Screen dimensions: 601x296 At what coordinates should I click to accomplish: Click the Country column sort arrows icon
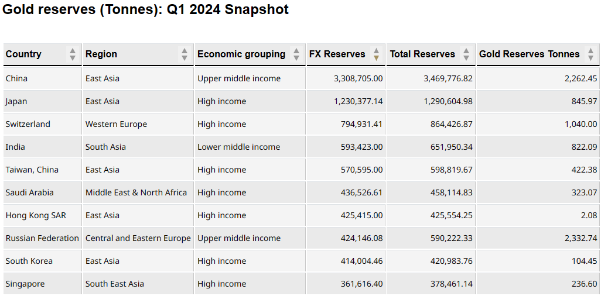[x=73, y=54]
